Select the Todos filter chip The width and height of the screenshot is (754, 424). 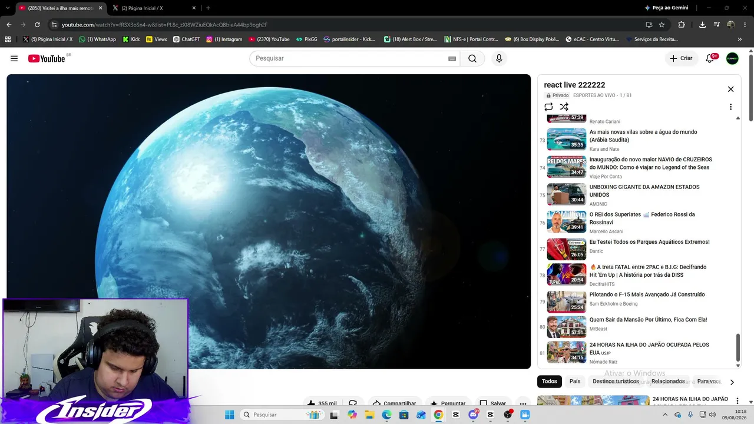550,382
